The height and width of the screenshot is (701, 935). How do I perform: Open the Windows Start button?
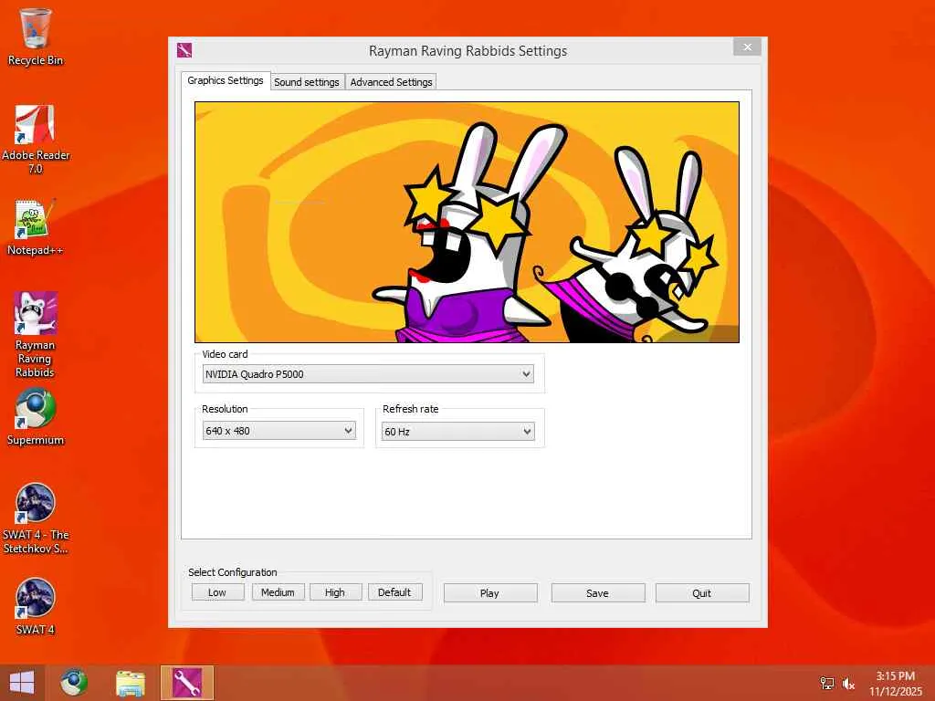pos(22,683)
